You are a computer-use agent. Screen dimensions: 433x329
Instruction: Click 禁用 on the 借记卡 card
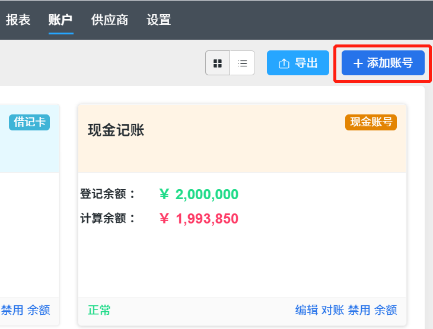coord(12,310)
